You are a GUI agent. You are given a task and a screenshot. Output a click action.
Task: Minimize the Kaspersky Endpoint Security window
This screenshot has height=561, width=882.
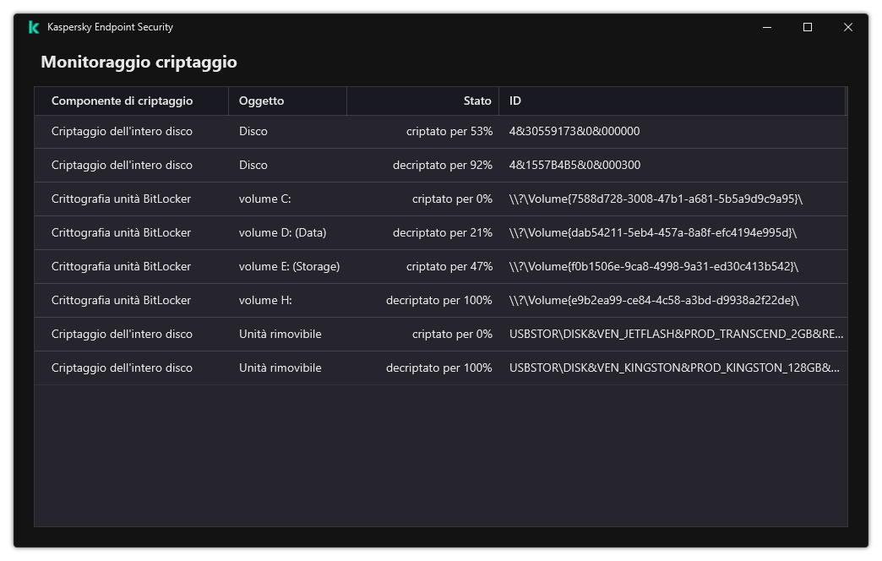[x=767, y=27]
